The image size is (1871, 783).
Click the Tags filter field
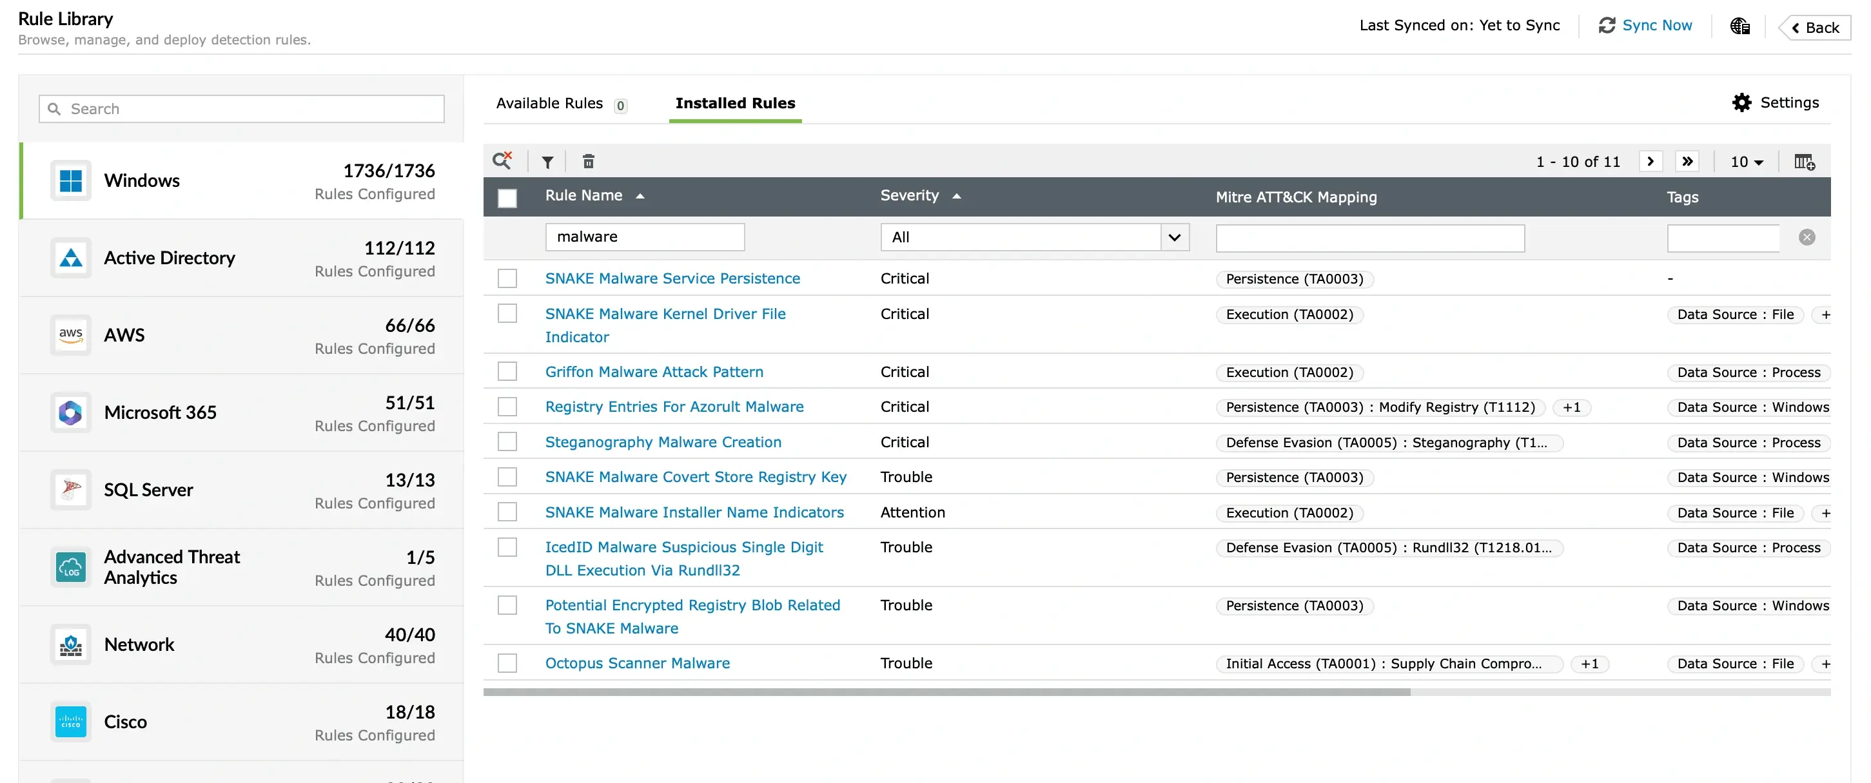pyautogui.click(x=1723, y=238)
